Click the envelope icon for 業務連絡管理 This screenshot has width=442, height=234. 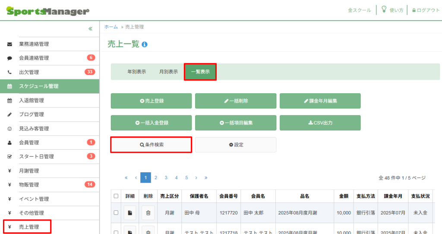[x=9, y=44]
